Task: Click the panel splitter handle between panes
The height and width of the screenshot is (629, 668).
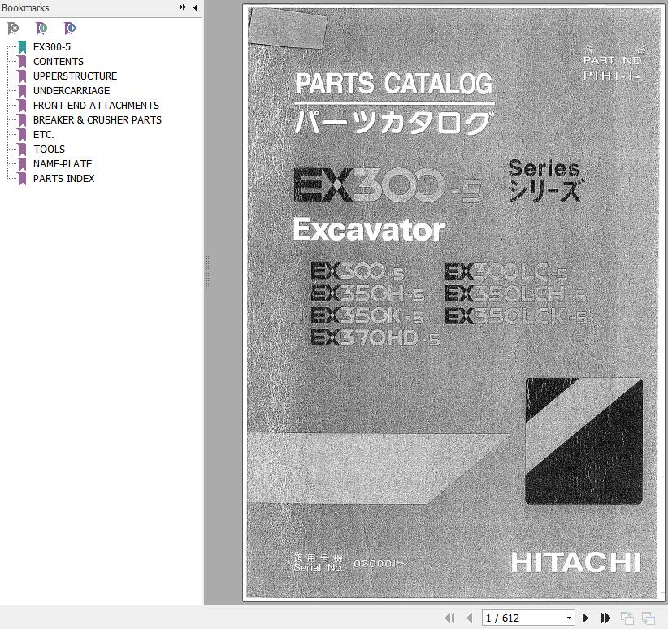Action: (x=207, y=272)
